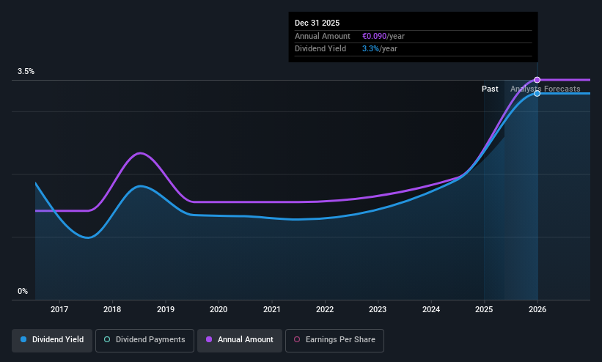Click the 2018 x-axis label
The height and width of the screenshot is (362, 602).
point(112,309)
